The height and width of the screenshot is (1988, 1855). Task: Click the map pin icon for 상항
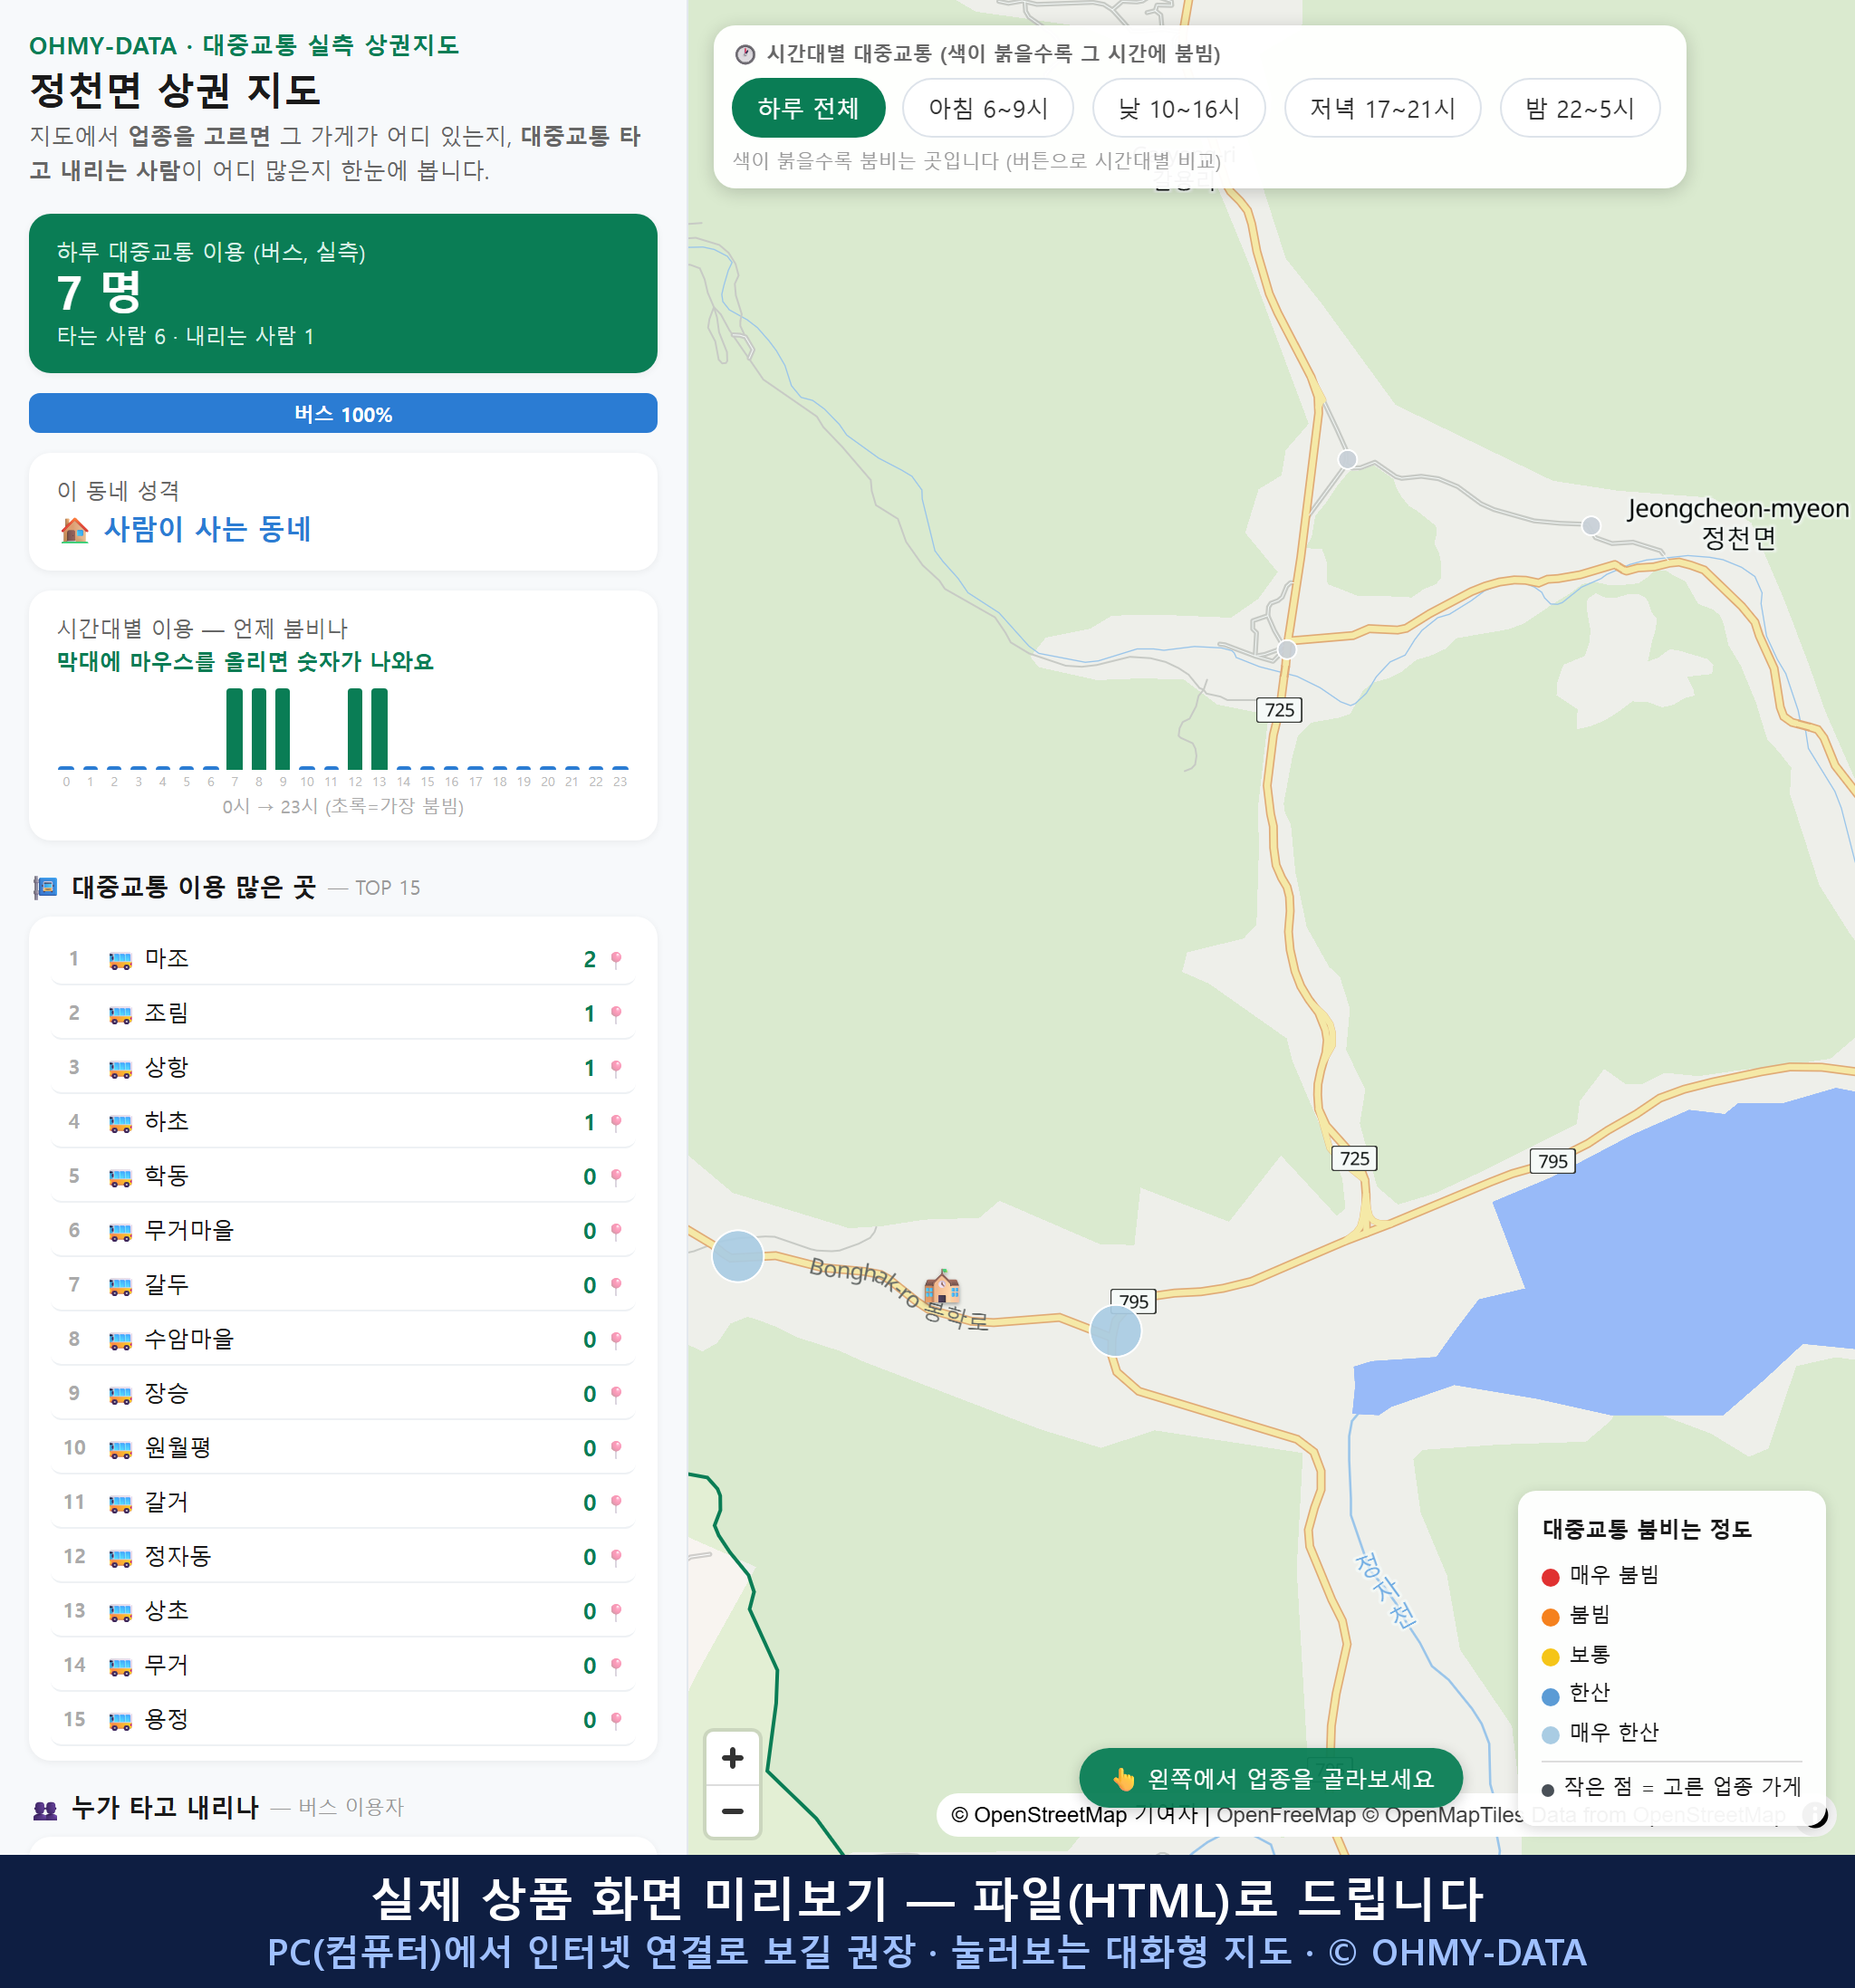(616, 1068)
